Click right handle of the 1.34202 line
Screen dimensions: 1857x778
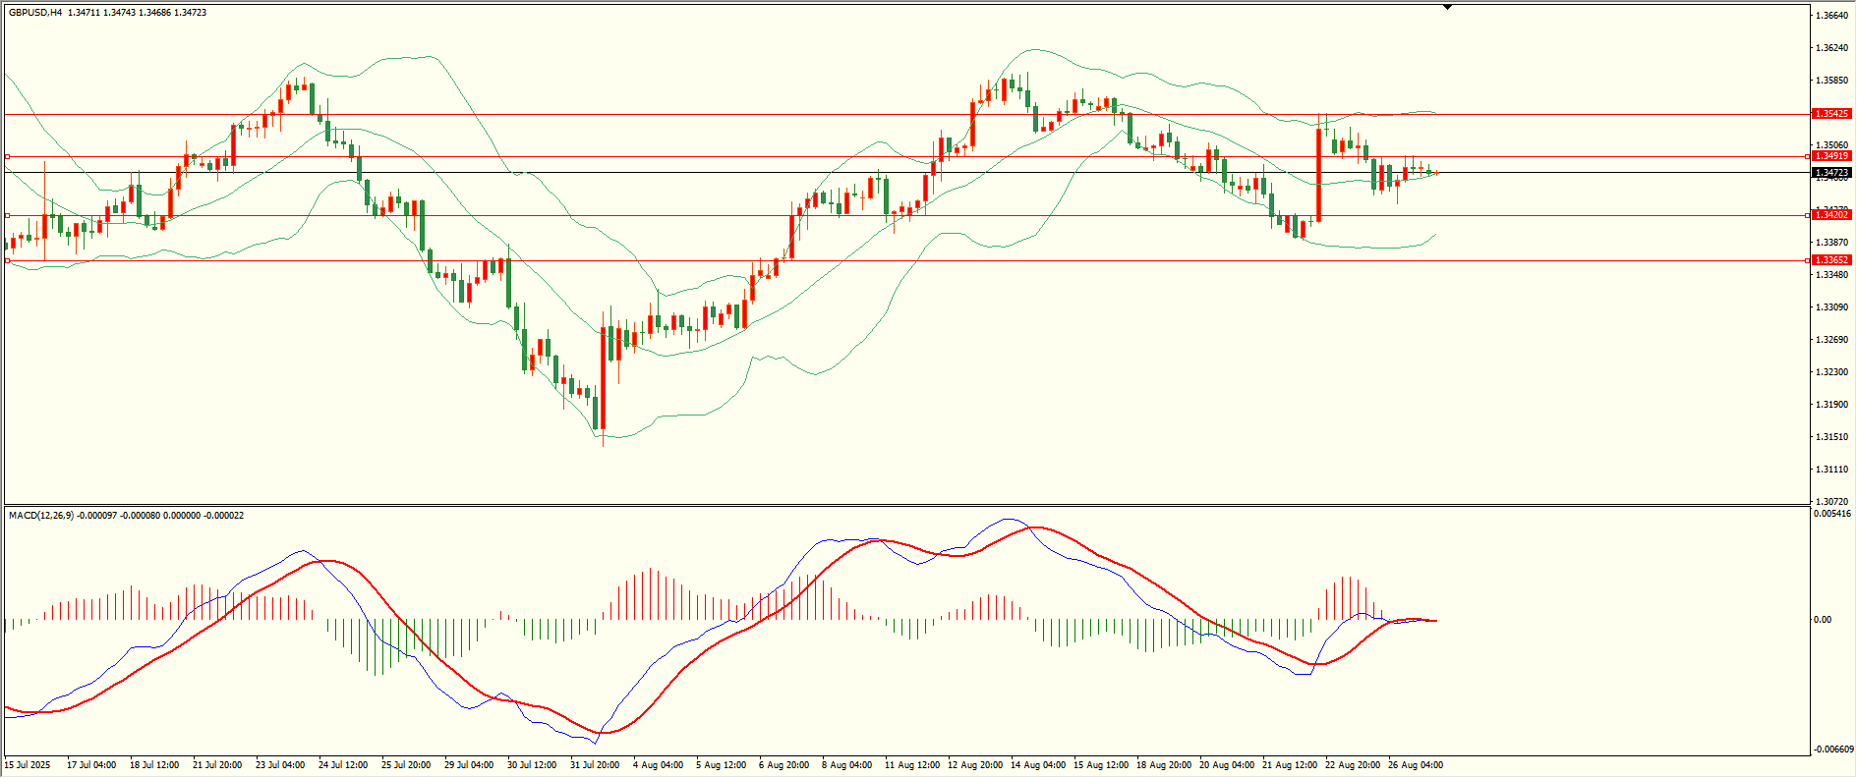1807,215
